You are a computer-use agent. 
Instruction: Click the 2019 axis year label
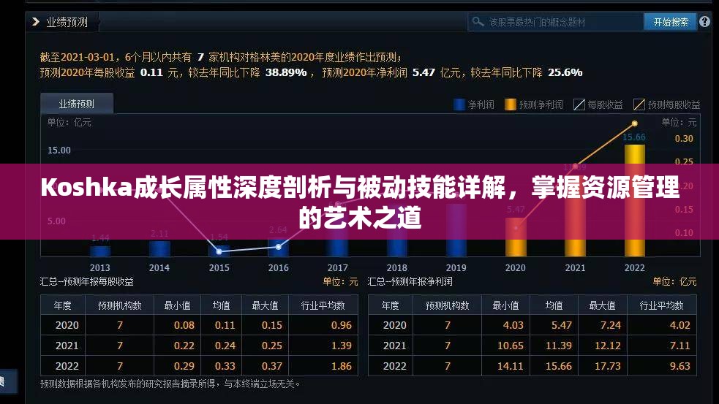point(456,267)
